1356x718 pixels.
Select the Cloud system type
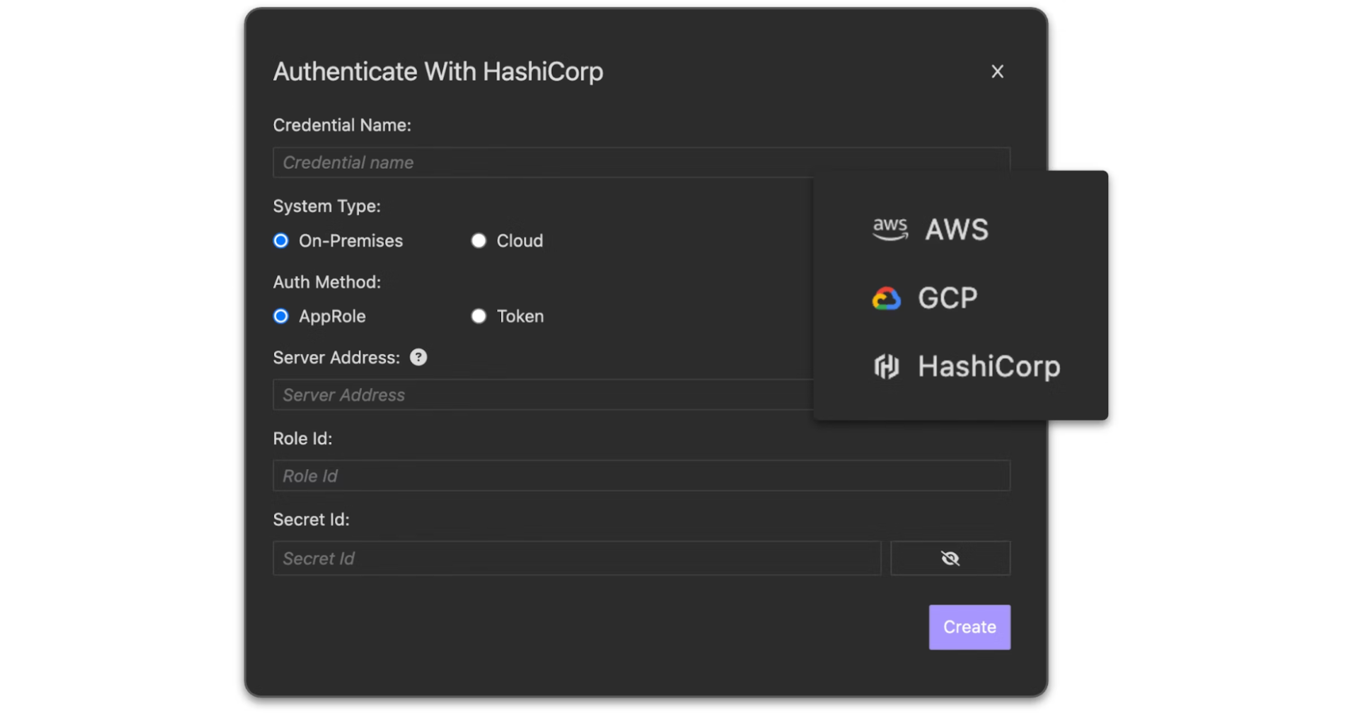click(x=478, y=241)
